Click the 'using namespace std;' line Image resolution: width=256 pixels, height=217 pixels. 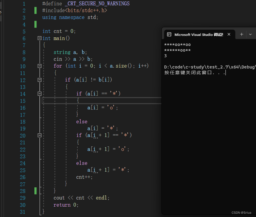tap(70, 17)
